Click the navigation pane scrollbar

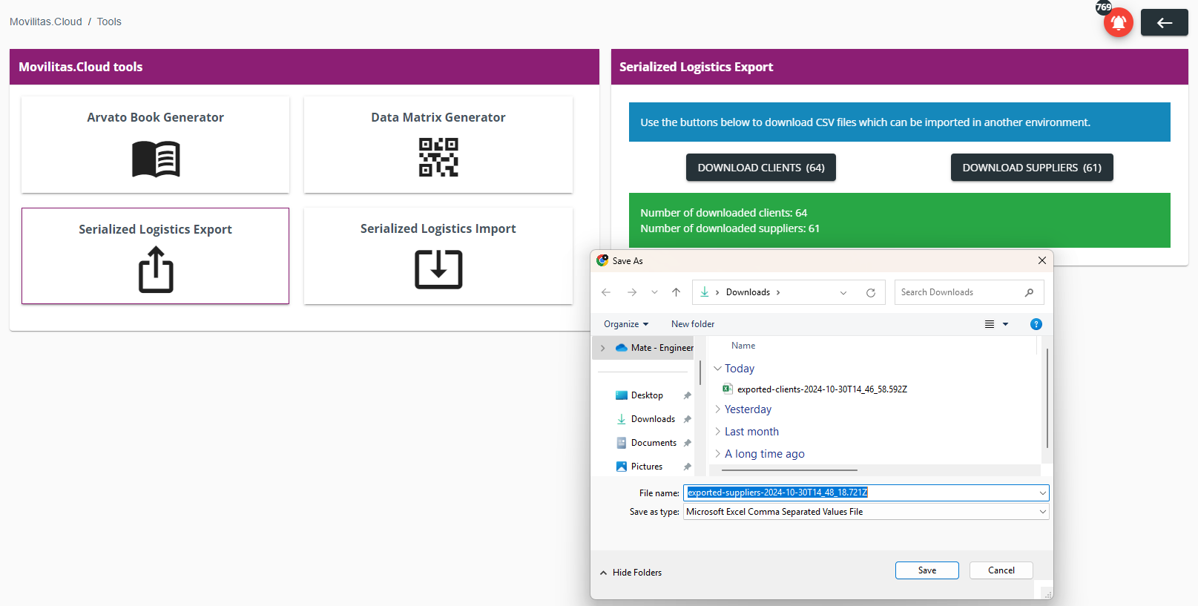700,372
